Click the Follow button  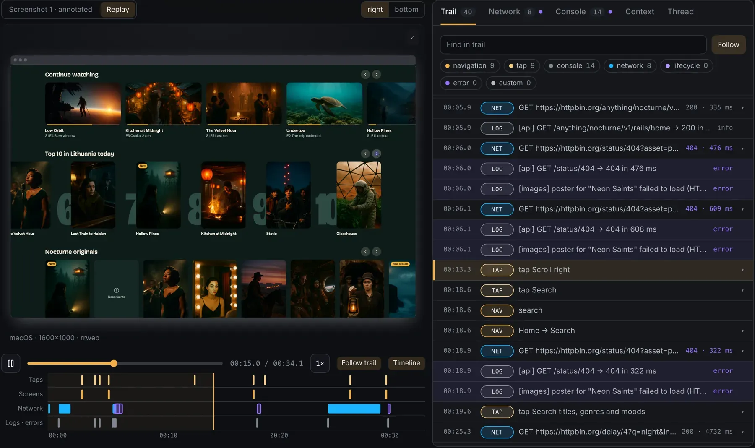[x=728, y=44]
